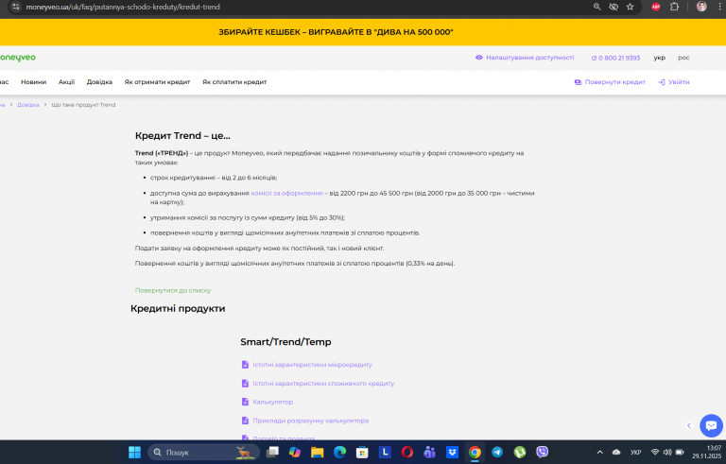
Task: Open Microsoft Teams from the taskbar
Action: pos(430,452)
